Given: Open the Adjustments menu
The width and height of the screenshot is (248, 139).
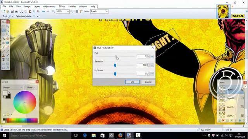Looking at the screenshot, I should 49,7.
